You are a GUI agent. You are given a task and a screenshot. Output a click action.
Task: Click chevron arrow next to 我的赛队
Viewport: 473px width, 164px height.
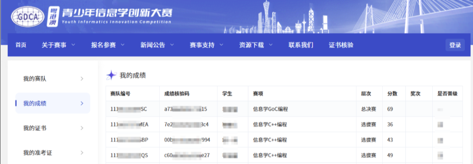[x=82, y=79]
